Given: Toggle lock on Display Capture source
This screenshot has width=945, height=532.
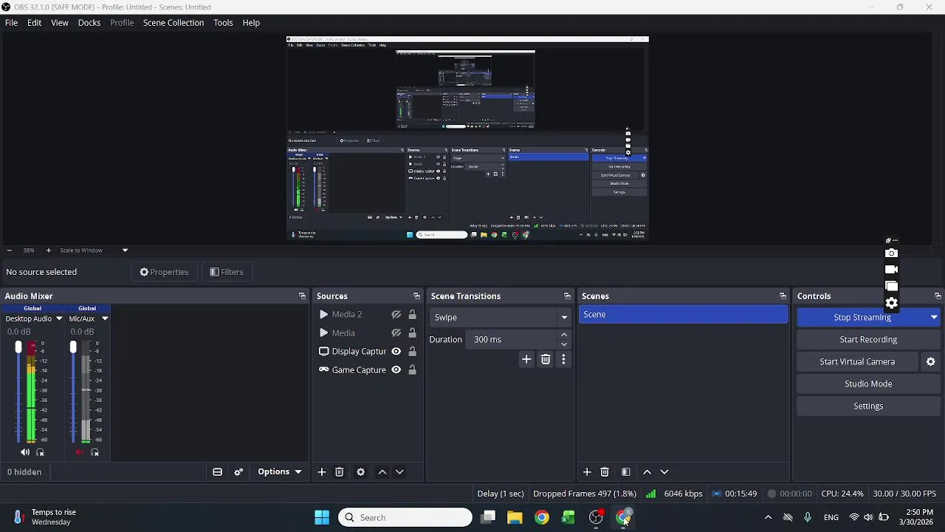Looking at the screenshot, I should point(413,352).
